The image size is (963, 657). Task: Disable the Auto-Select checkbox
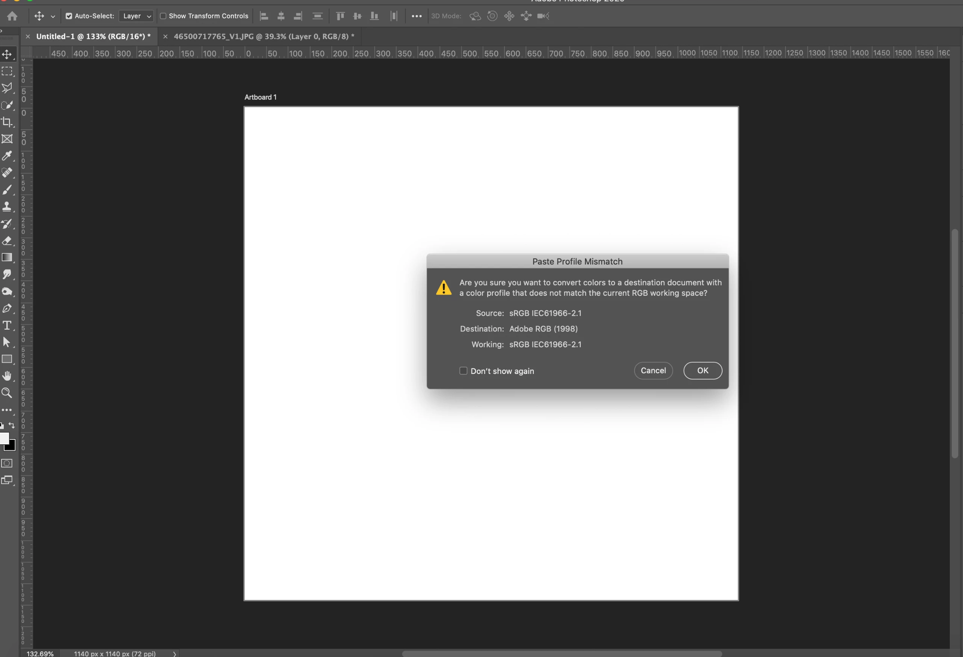point(69,16)
